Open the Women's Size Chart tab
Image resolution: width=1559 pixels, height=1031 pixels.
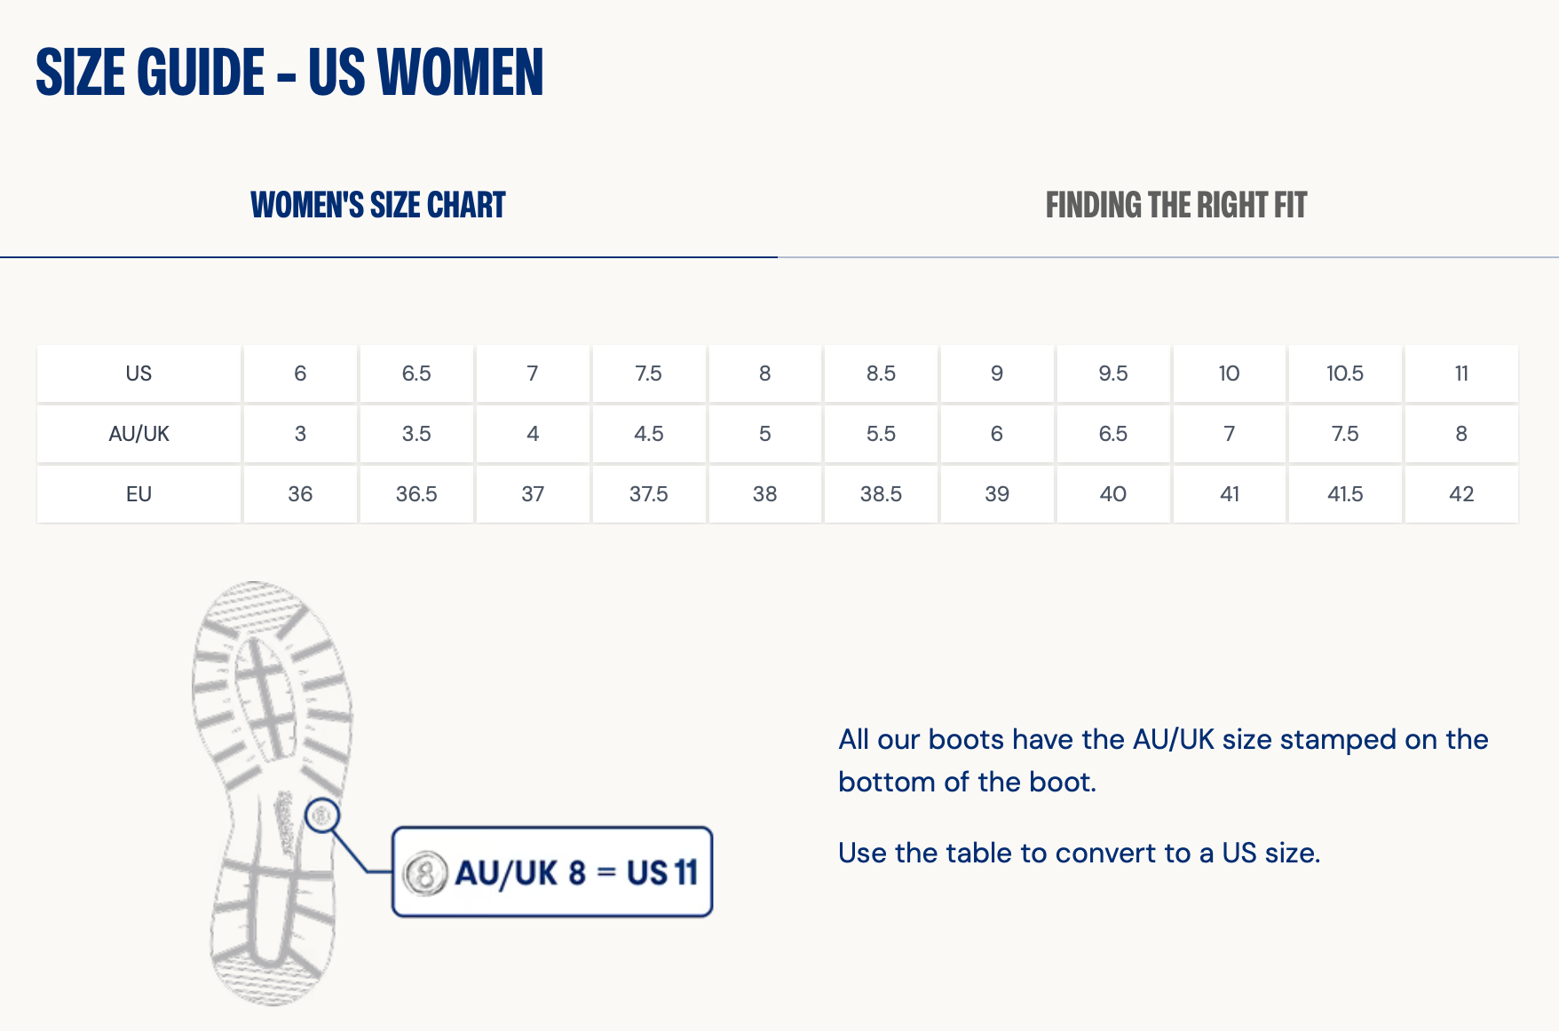click(378, 206)
